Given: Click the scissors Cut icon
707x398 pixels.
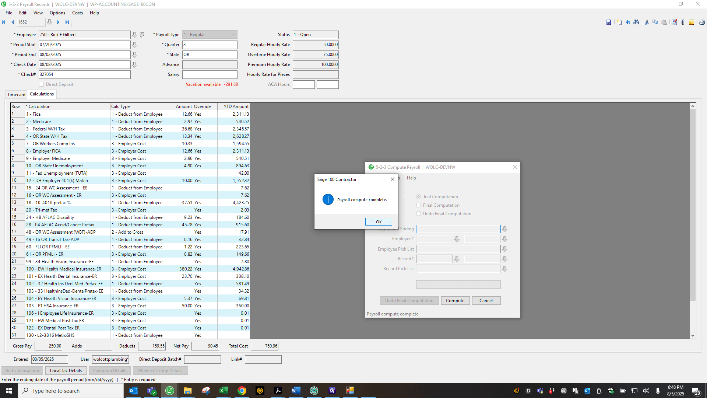Looking at the screenshot, I should point(647,22).
